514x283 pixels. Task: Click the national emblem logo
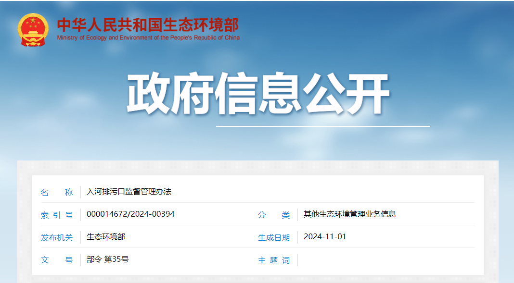coord(33,30)
